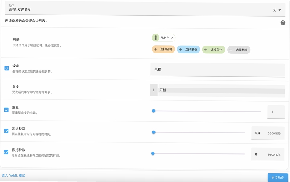Click the 重复 slider handle
Screen dimensions: 290x182
point(153,111)
